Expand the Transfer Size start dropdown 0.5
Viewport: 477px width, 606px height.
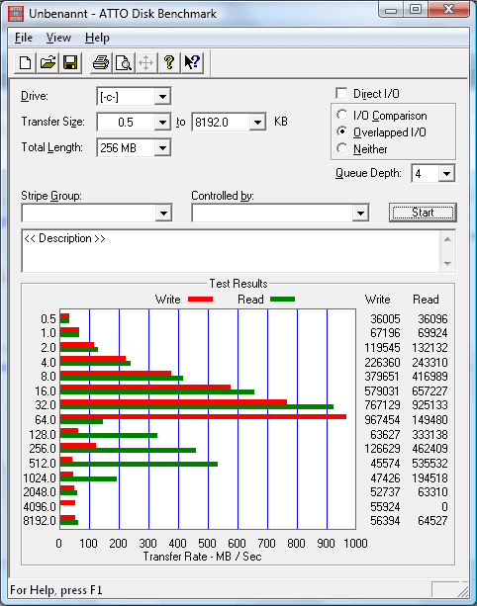pos(162,123)
